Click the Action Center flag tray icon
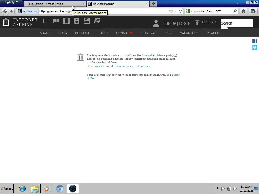The width and height of the screenshot is (259, 194). point(223,188)
